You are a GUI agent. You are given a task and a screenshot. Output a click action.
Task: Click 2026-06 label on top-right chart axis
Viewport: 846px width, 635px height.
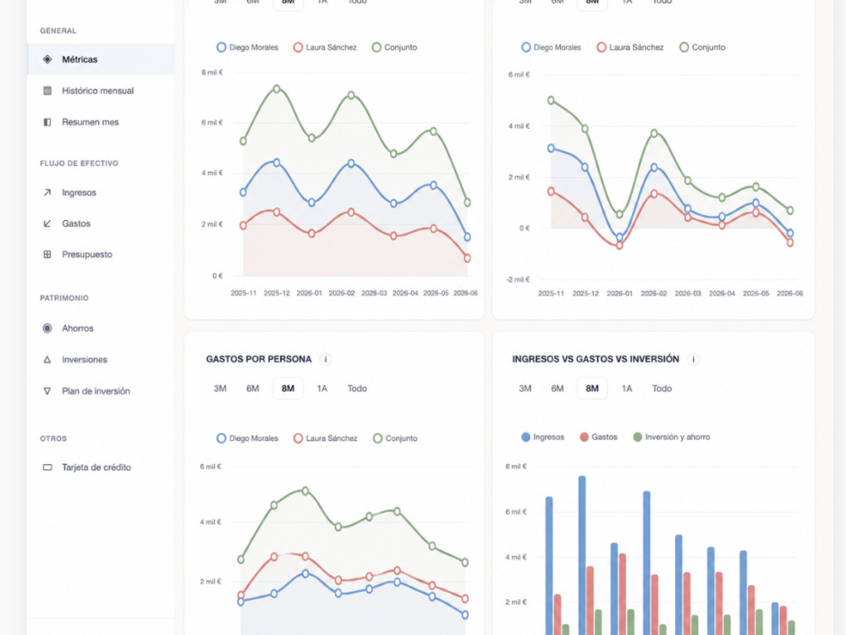click(789, 293)
